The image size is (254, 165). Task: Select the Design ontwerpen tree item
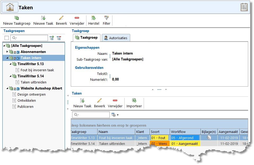click(31, 94)
